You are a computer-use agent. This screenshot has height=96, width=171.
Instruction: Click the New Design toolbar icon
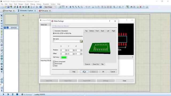[3, 7]
